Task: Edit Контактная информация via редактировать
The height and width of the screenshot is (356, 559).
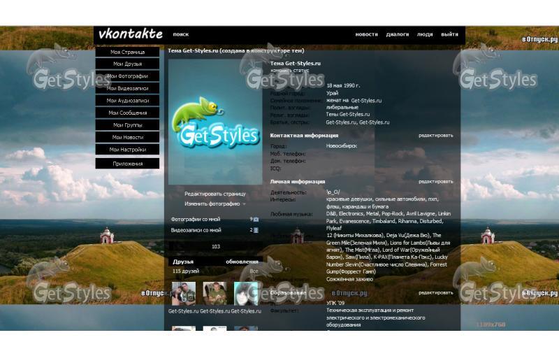Action: point(435,135)
